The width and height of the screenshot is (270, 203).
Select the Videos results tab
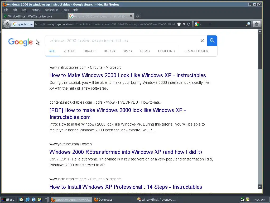(69, 51)
